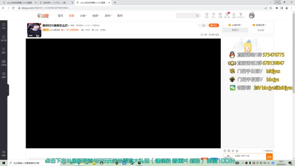Open the 主播投稿 streamer submissions link
Viewport: 295px width, 166px height.
[x=235, y=25]
